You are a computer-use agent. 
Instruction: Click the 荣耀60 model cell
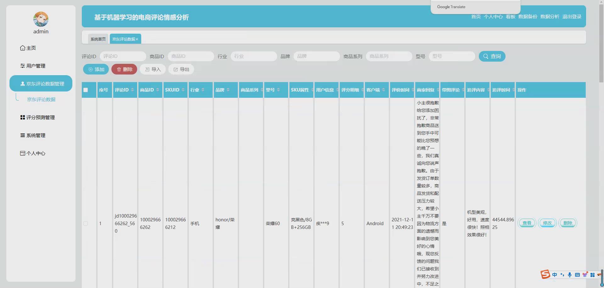[x=273, y=224]
